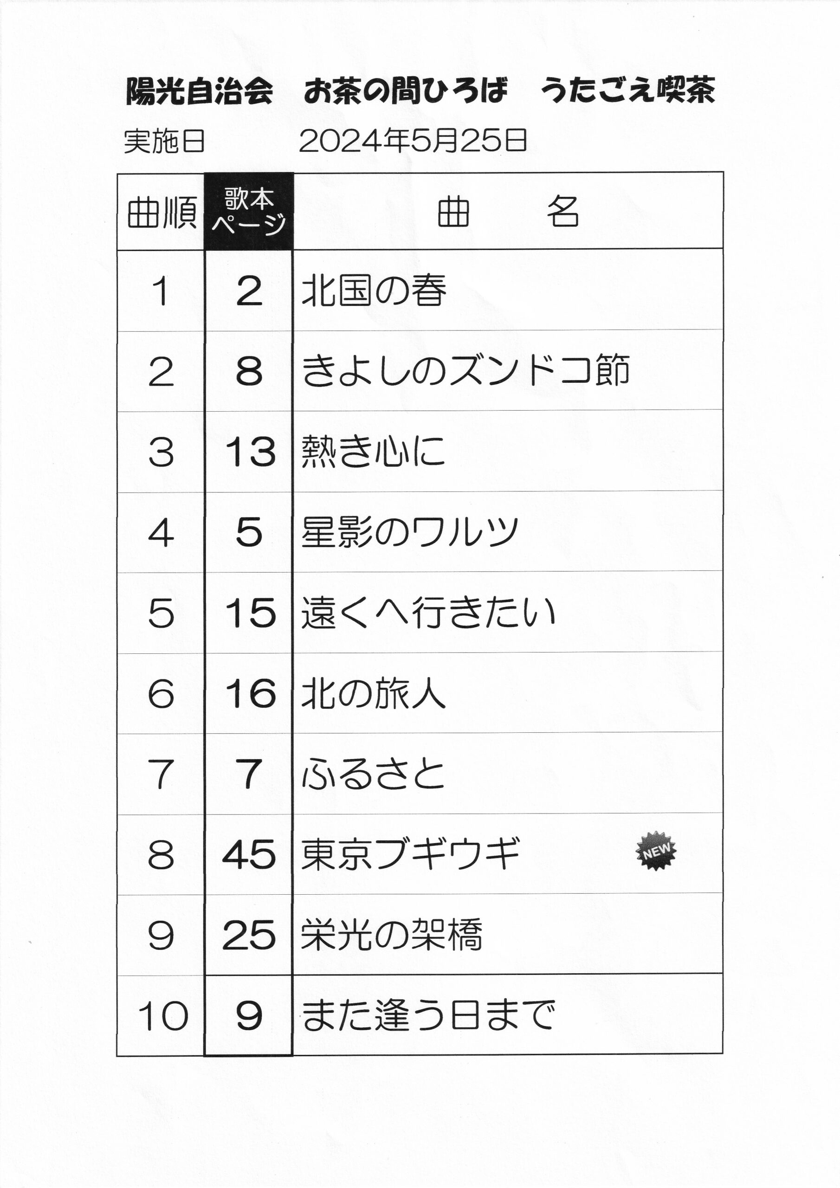Click the song title 北国の春
Viewport: 840px width, 1188px height.
pyautogui.click(x=374, y=291)
